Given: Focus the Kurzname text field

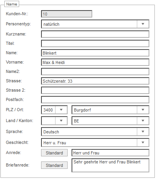Looking at the screenshot, I should (x=95, y=34).
